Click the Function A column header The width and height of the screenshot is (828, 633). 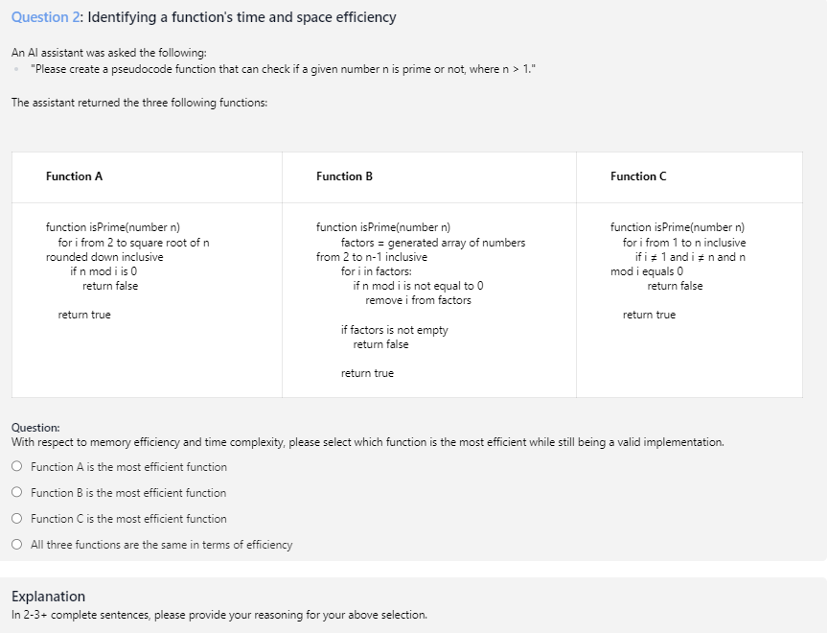(74, 176)
